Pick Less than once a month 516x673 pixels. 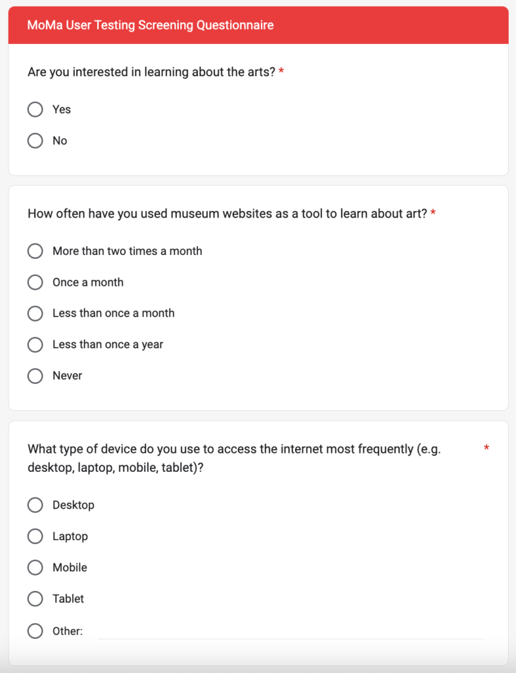[35, 313]
